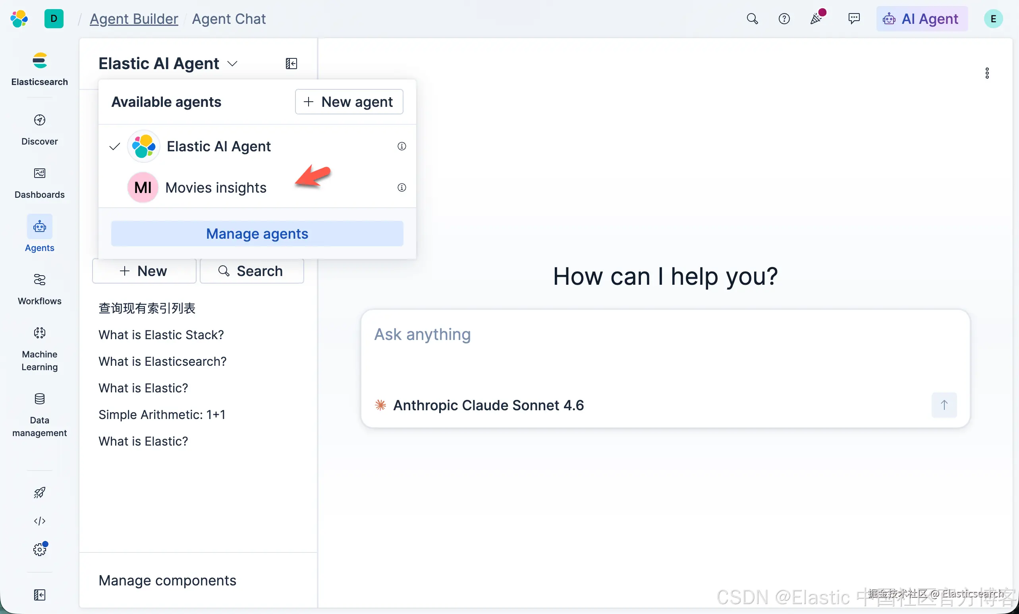Start a New conversation

(144, 271)
